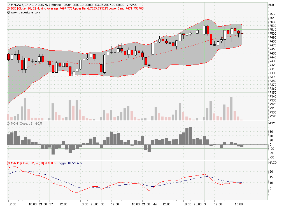Click the candlestick icon beside F FDAX title
284x209 pixels.
click(8, 4)
